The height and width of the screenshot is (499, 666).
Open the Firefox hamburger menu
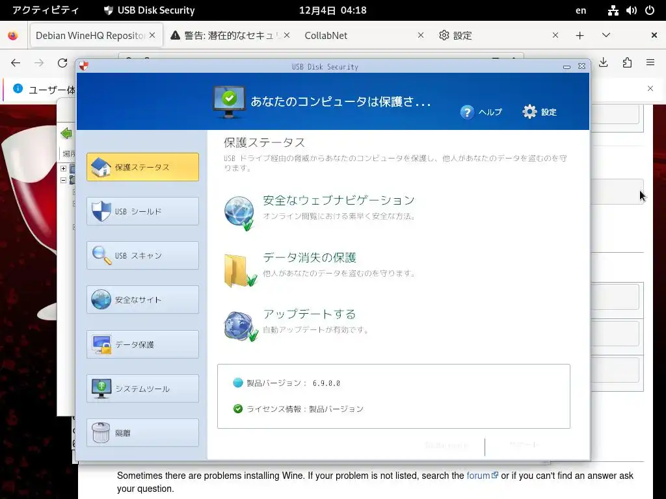click(650, 63)
